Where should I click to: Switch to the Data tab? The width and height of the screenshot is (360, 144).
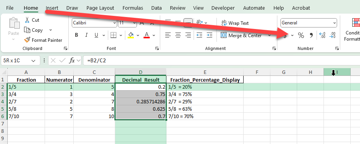click(x=156, y=8)
